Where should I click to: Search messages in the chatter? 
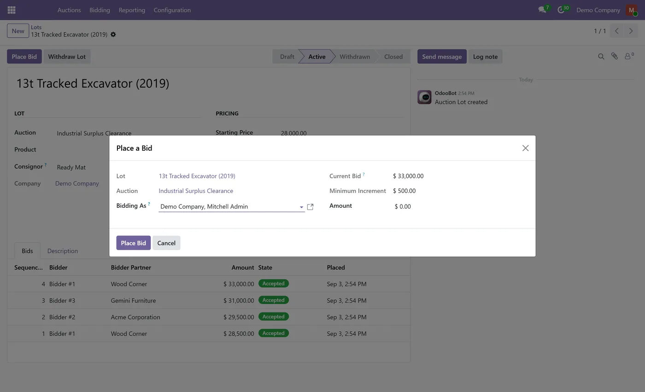601,56
